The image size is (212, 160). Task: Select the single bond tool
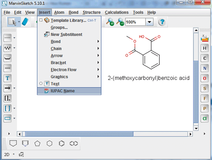7,38
